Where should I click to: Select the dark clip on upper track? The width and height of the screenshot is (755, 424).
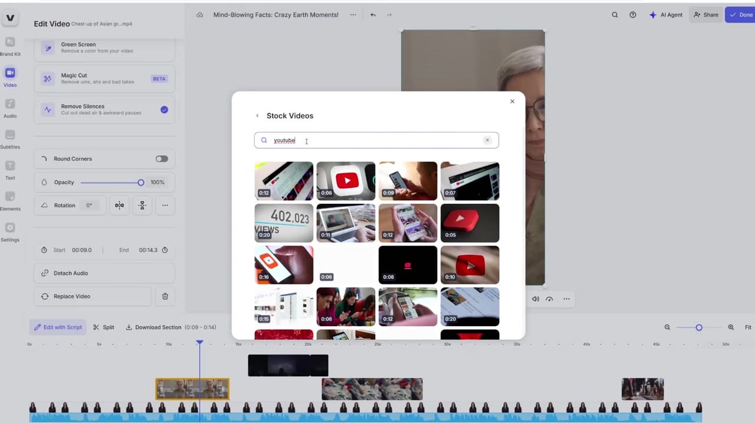coord(288,365)
